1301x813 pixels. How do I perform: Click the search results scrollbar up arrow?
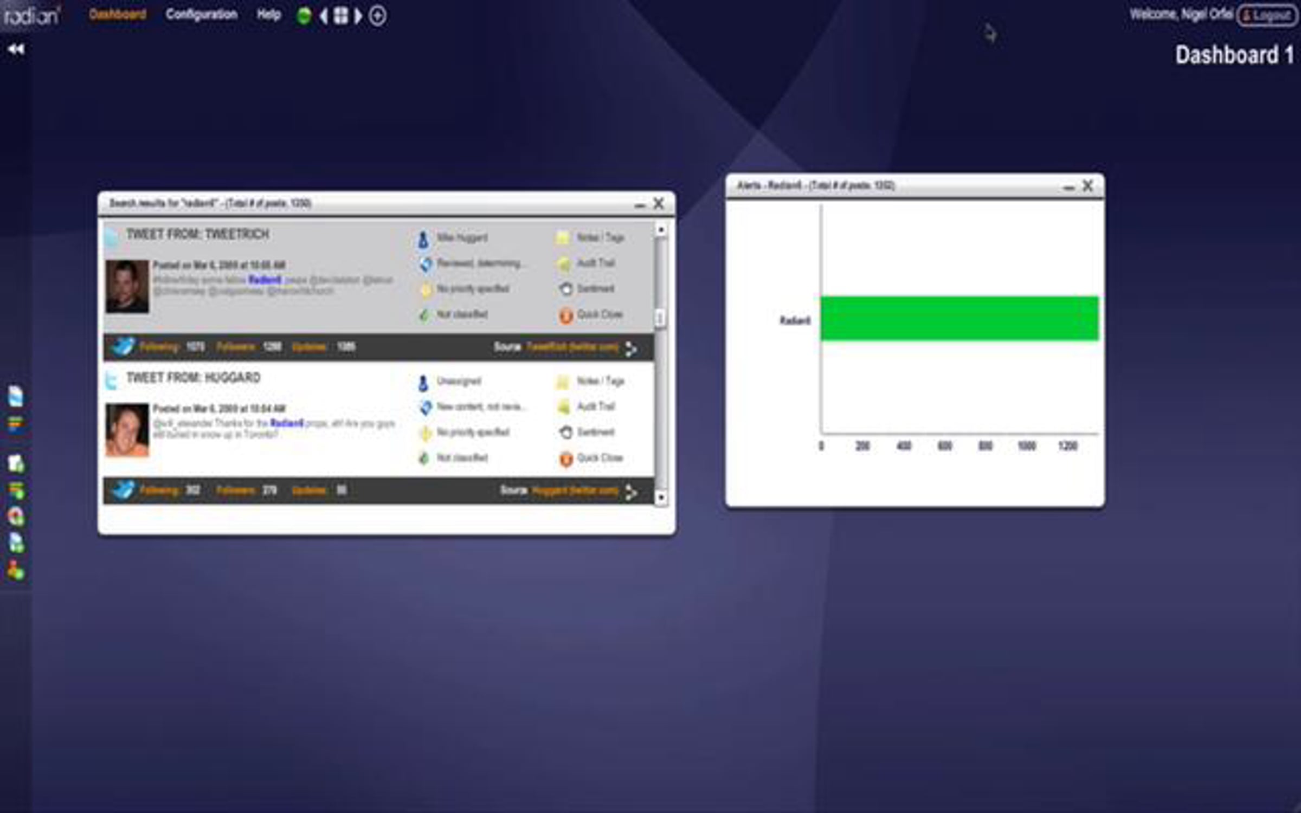click(661, 230)
